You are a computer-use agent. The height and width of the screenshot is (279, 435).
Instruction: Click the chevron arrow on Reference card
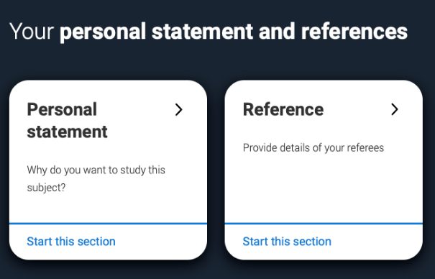395,109
